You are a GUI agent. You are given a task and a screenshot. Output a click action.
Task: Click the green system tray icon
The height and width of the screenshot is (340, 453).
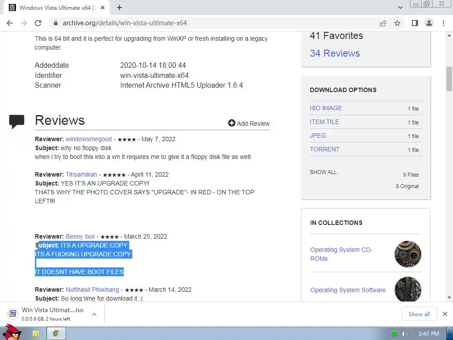[x=394, y=334]
